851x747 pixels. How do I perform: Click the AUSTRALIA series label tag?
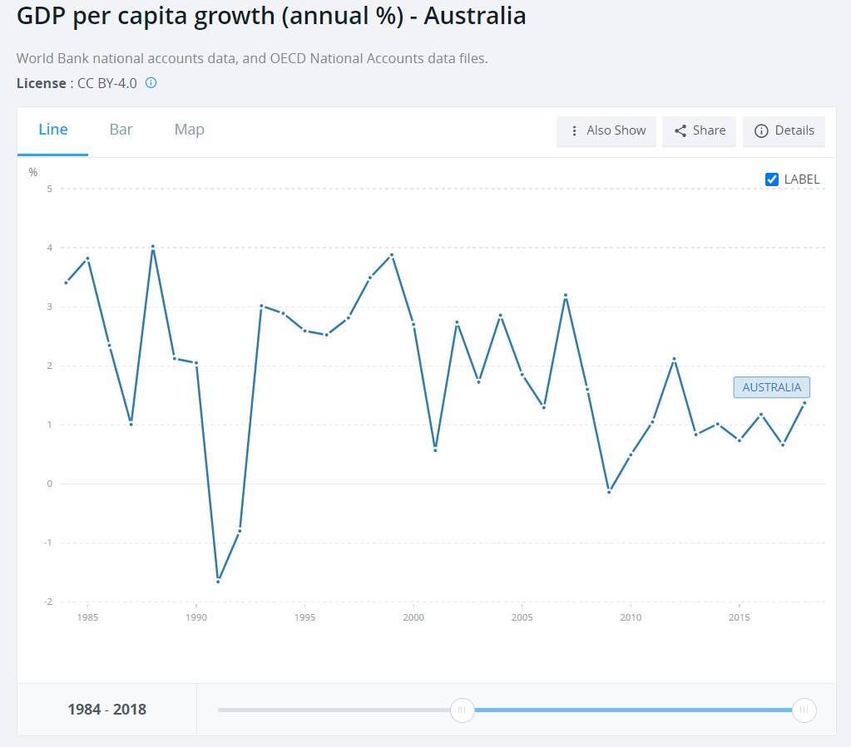pos(771,387)
